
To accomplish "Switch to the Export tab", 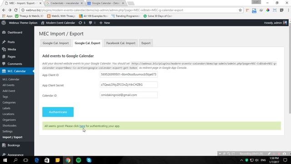I will tap(146, 43).
